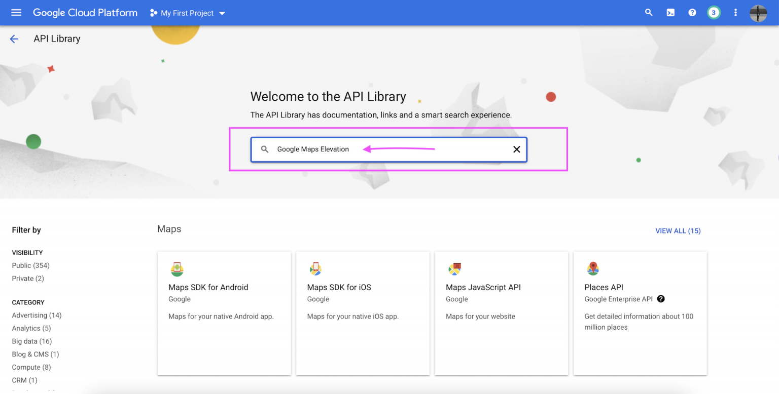Click your profile avatar picture

[x=758, y=13]
